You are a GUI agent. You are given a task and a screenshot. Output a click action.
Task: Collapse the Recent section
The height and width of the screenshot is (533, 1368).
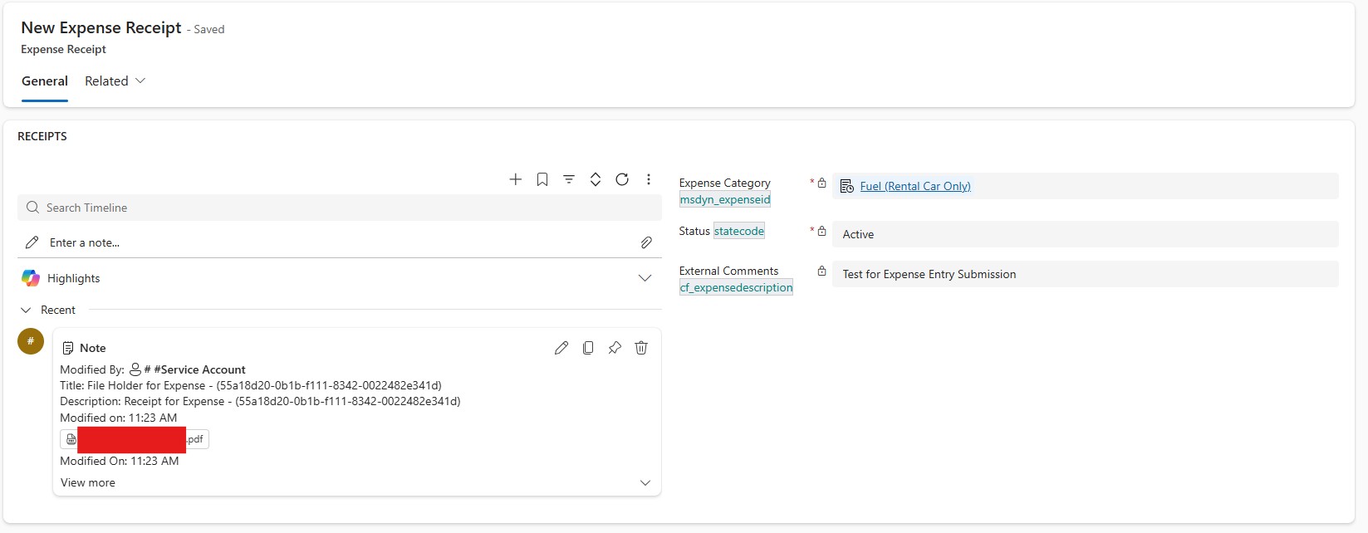(26, 310)
